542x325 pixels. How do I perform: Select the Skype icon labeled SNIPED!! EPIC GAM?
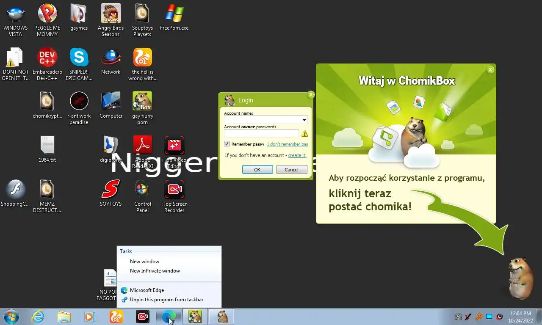79,64
